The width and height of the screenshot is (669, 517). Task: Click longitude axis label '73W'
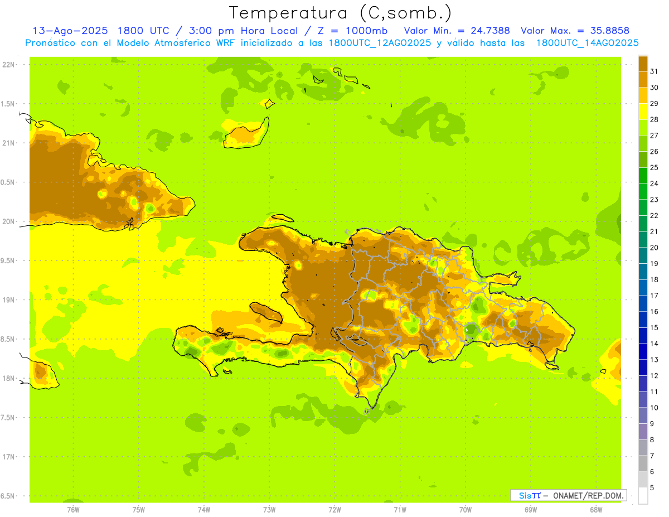pyautogui.click(x=269, y=510)
